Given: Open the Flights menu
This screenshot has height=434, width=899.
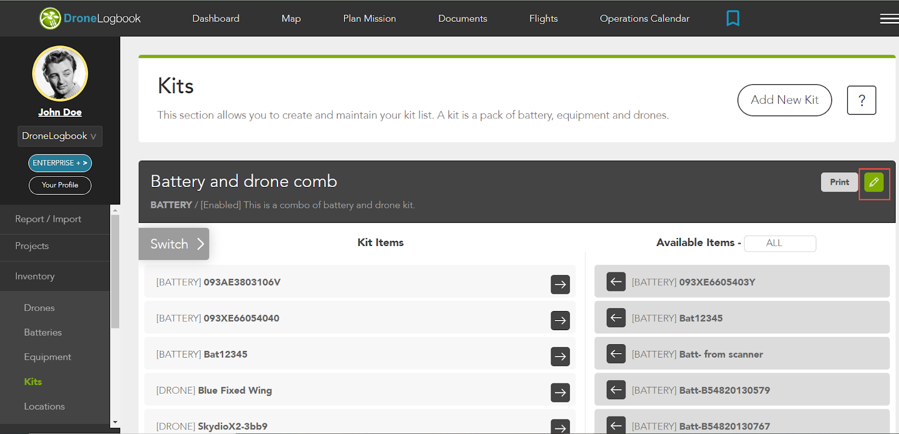Looking at the screenshot, I should point(543,19).
